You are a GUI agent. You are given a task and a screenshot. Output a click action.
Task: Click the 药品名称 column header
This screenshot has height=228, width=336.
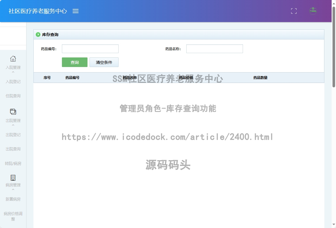point(130,78)
